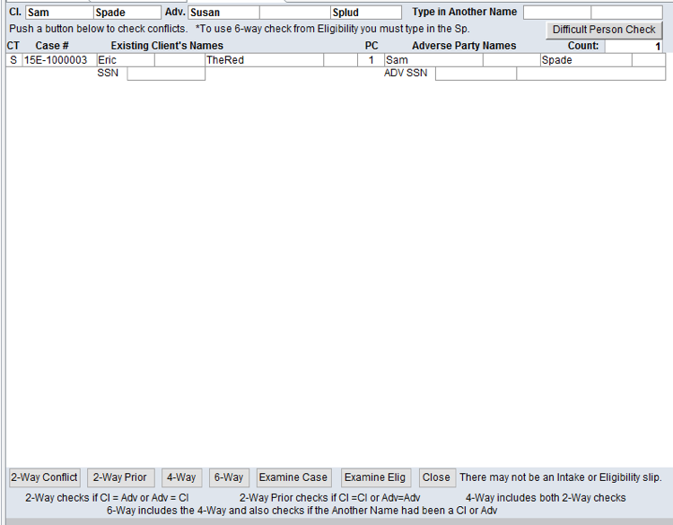Start the 6-Way conflict check
Image resolution: width=673 pixels, height=525 pixels.
tap(229, 477)
